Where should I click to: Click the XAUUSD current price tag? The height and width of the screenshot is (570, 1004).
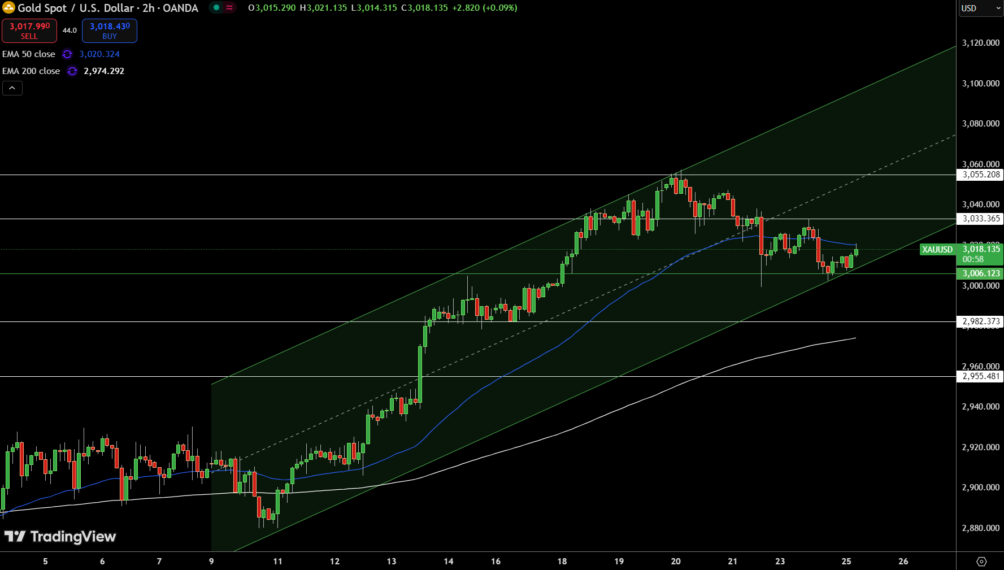pos(937,250)
